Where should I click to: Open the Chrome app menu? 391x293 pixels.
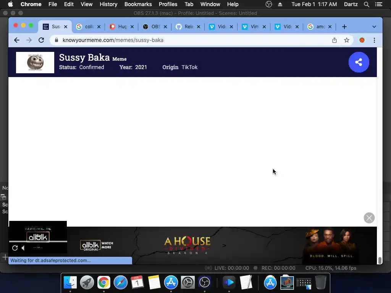pyautogui.click(x=31, y=4)
